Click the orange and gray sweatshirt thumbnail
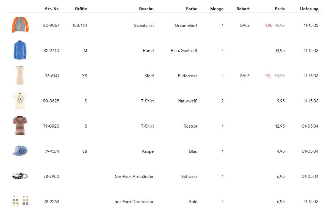The height and width of the screenshot is (215, 330). tap(20, 25)
